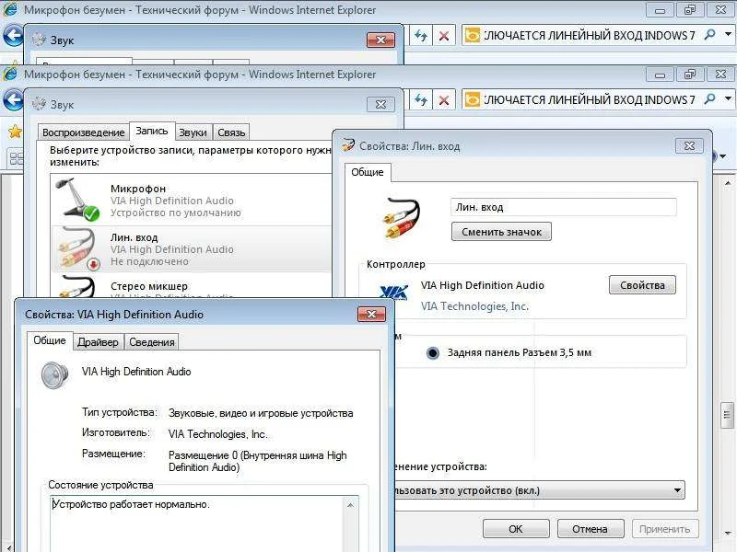Select the Микрофон recording device
Screen dimensions: 737x552
coord(192,201)
